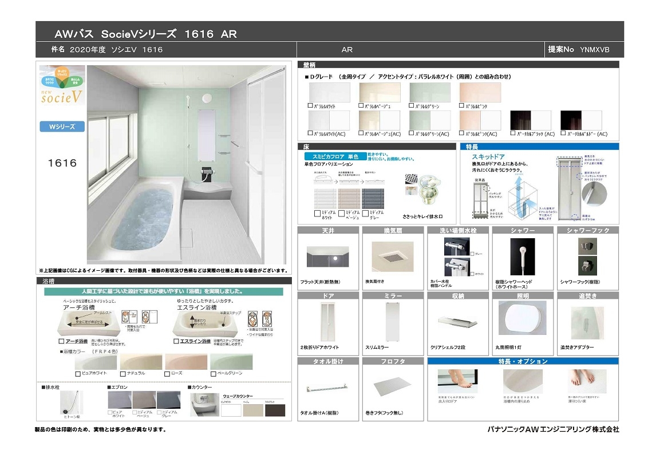This screenshot has width=648, height=458.
Task: Click the バーチカルブラック (AC) wall swatch
Action: [531, 120]
